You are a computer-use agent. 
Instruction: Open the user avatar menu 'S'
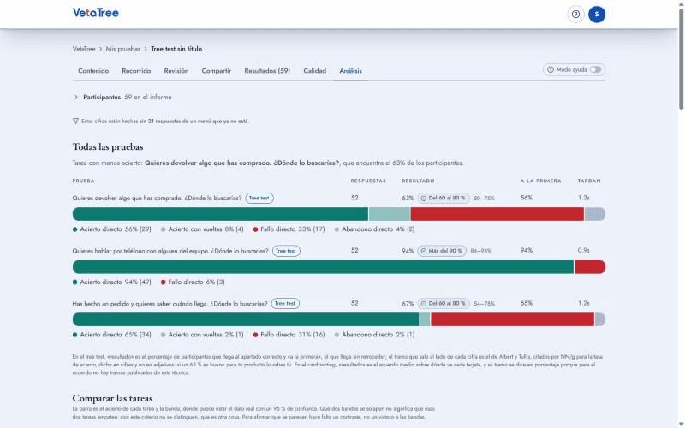pos(597,15)
